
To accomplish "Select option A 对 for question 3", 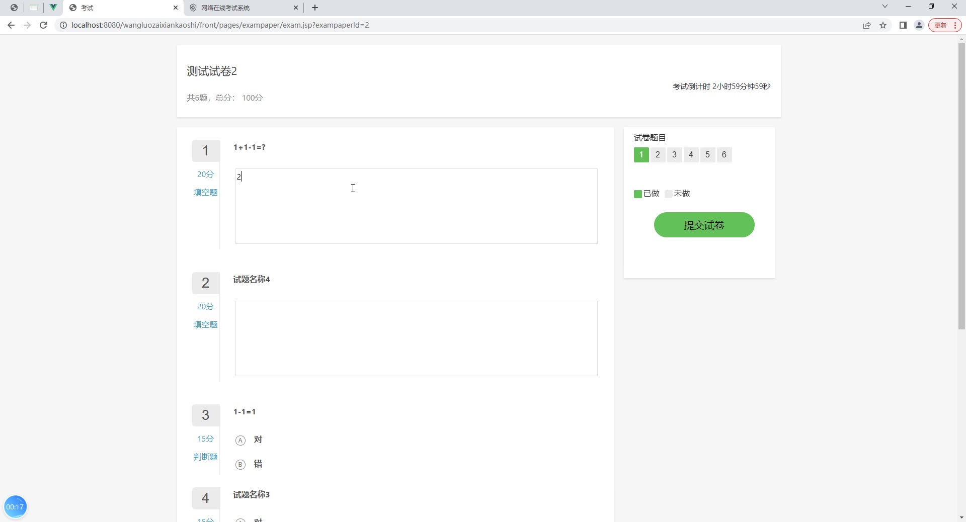I will click(x=240, y=441).
